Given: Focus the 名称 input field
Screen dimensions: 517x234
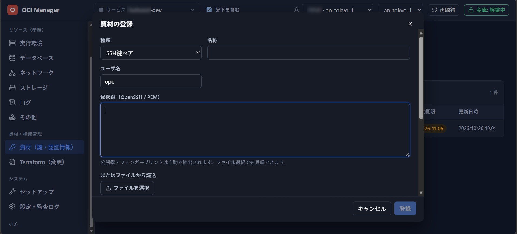Looking at the screenshot, I should point(308,53).
